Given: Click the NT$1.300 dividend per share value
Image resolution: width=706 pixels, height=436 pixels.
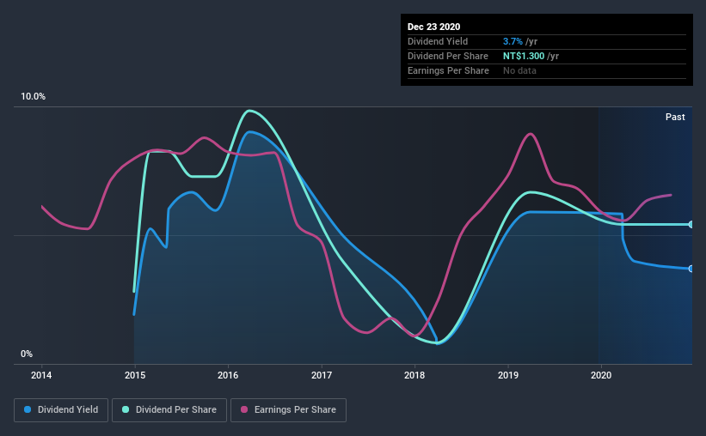Looking at the screenshot, I should [x=524, y=56].
